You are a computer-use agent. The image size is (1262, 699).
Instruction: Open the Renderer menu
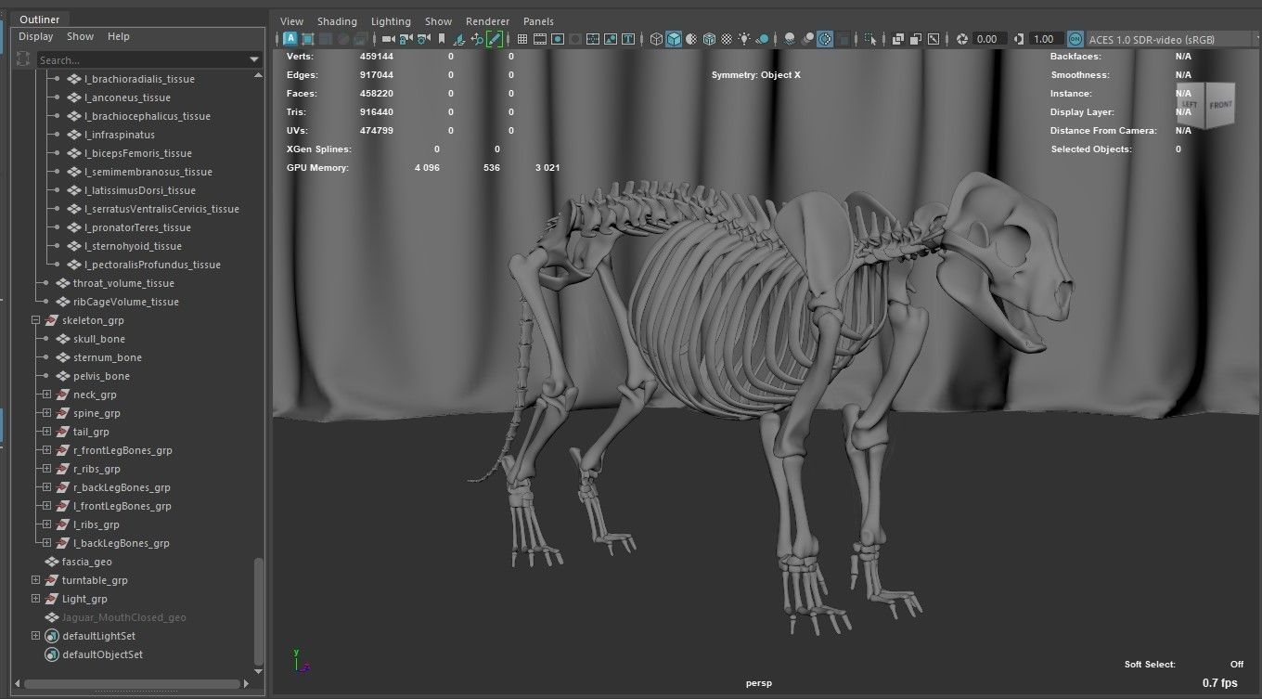(487, 21)
